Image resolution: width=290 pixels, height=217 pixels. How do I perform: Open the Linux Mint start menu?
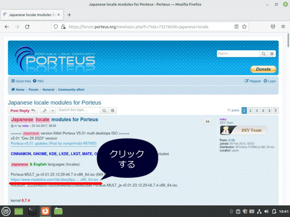coord(6,211)
